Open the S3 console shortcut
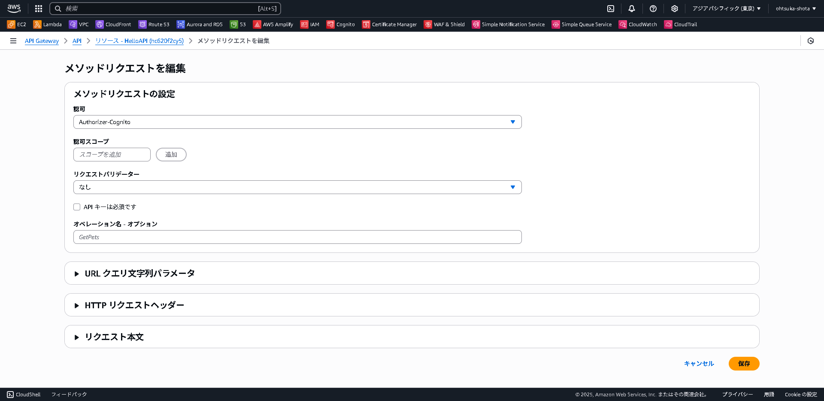Screen dimensions: 824x401 click(x=237, y=24)
